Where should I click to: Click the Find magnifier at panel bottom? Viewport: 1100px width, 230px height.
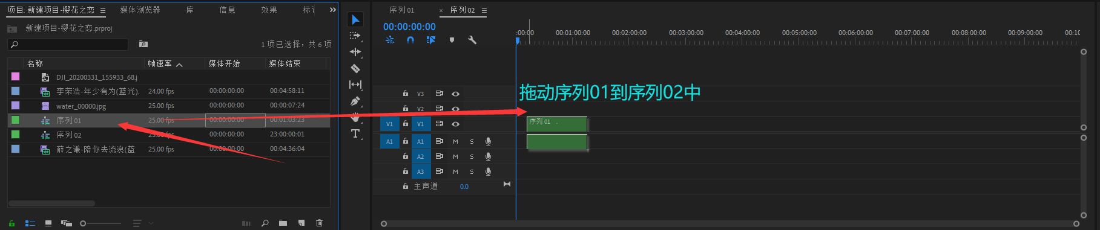[x=265, y=223]
